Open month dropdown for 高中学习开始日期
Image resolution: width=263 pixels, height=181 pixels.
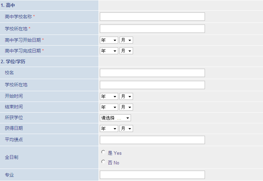pyautogui.click(x=126, y=40)
